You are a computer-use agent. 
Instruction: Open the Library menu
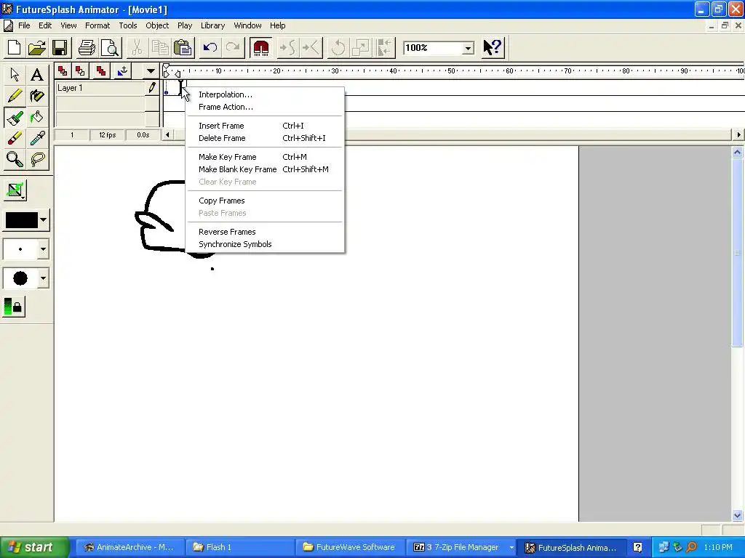tap(212, 25)
